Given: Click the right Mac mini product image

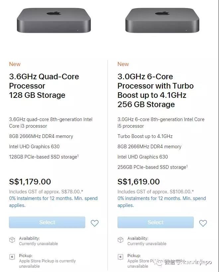Looking at the screenshot, I should pyautogui.click(x=162, y=20).
